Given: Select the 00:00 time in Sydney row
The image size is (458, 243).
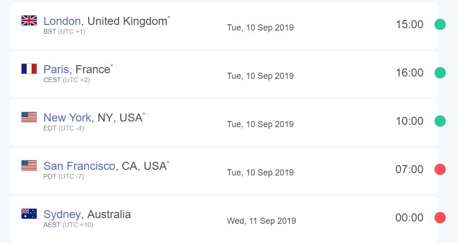Looking at the screenshot, I should click(x=409, y=218).
